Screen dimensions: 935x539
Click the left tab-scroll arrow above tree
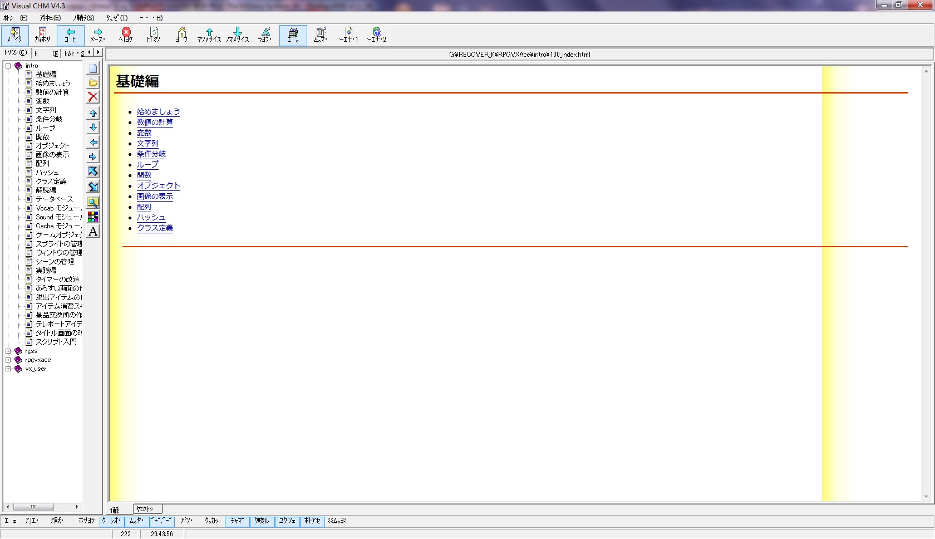click(90, 52)
